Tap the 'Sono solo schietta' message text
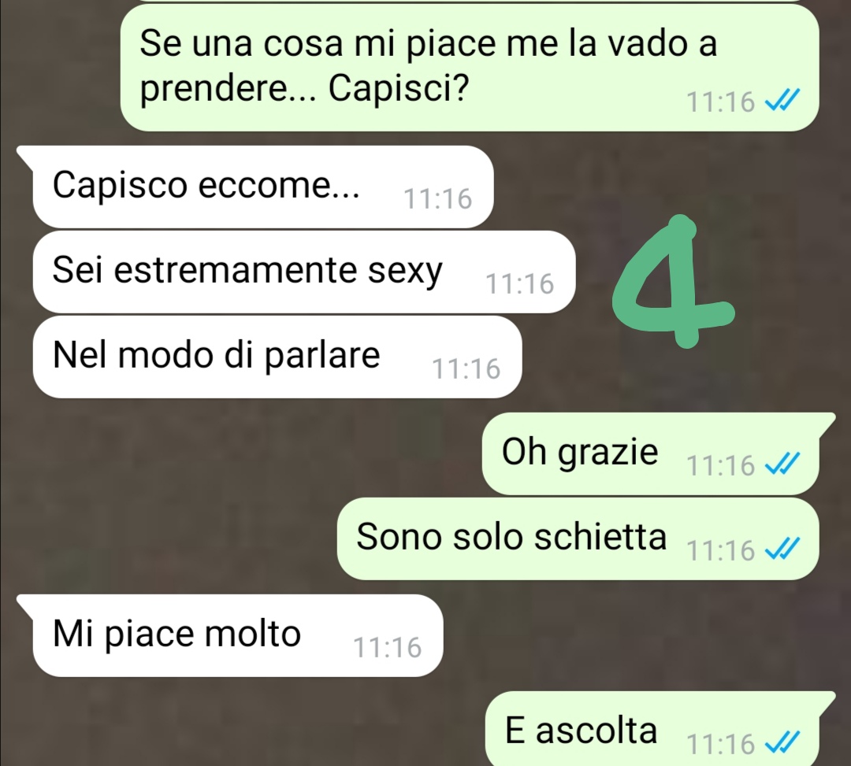Image resolution: width=851 pixels, height=766 pixels. click(511, 537)
